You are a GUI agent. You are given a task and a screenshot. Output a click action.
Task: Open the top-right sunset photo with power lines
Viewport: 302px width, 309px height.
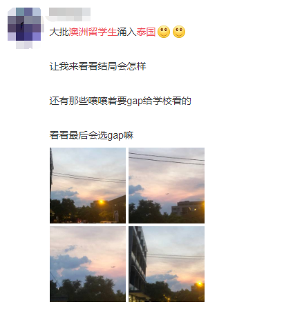click(x=167, y=186)
